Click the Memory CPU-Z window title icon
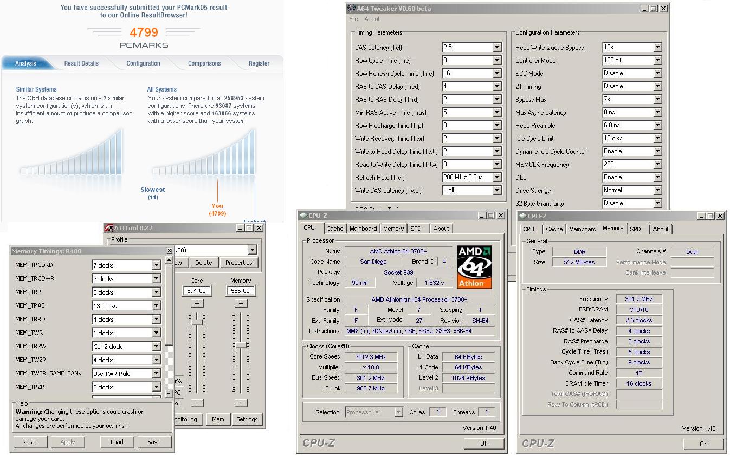Image resolution: width=730 pixels, height=456 pixels. pos(523,216)
